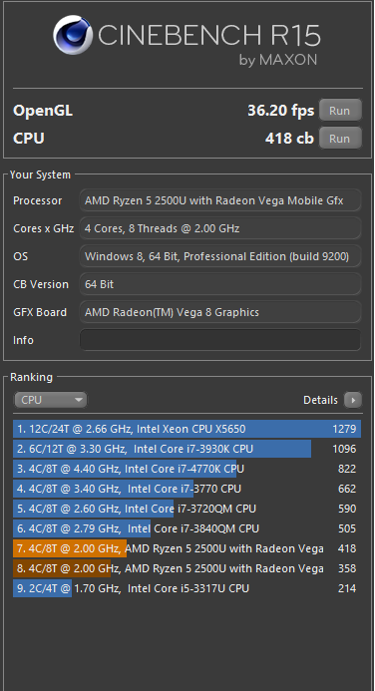Click the Info text field
Image resolution: width=375 pixels, height=691 pixels.
pos(220,340)
